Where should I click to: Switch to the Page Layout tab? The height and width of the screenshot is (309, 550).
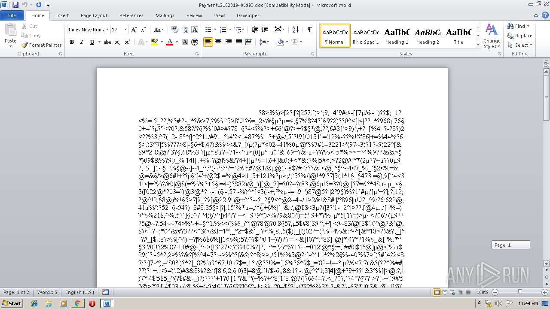[x=94, y=15]
